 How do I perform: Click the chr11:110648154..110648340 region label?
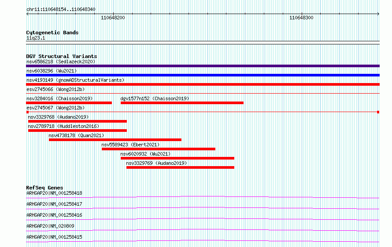pyautogui.click(x=61, y=10)
